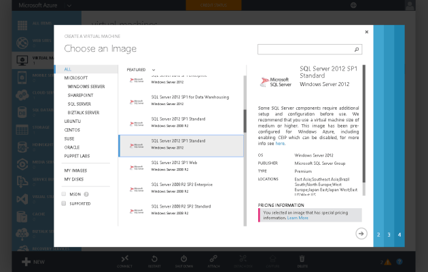The width and height of the screenshot is (428, 272).
Task: Select the SQL Server category
Action: [79, 104]
